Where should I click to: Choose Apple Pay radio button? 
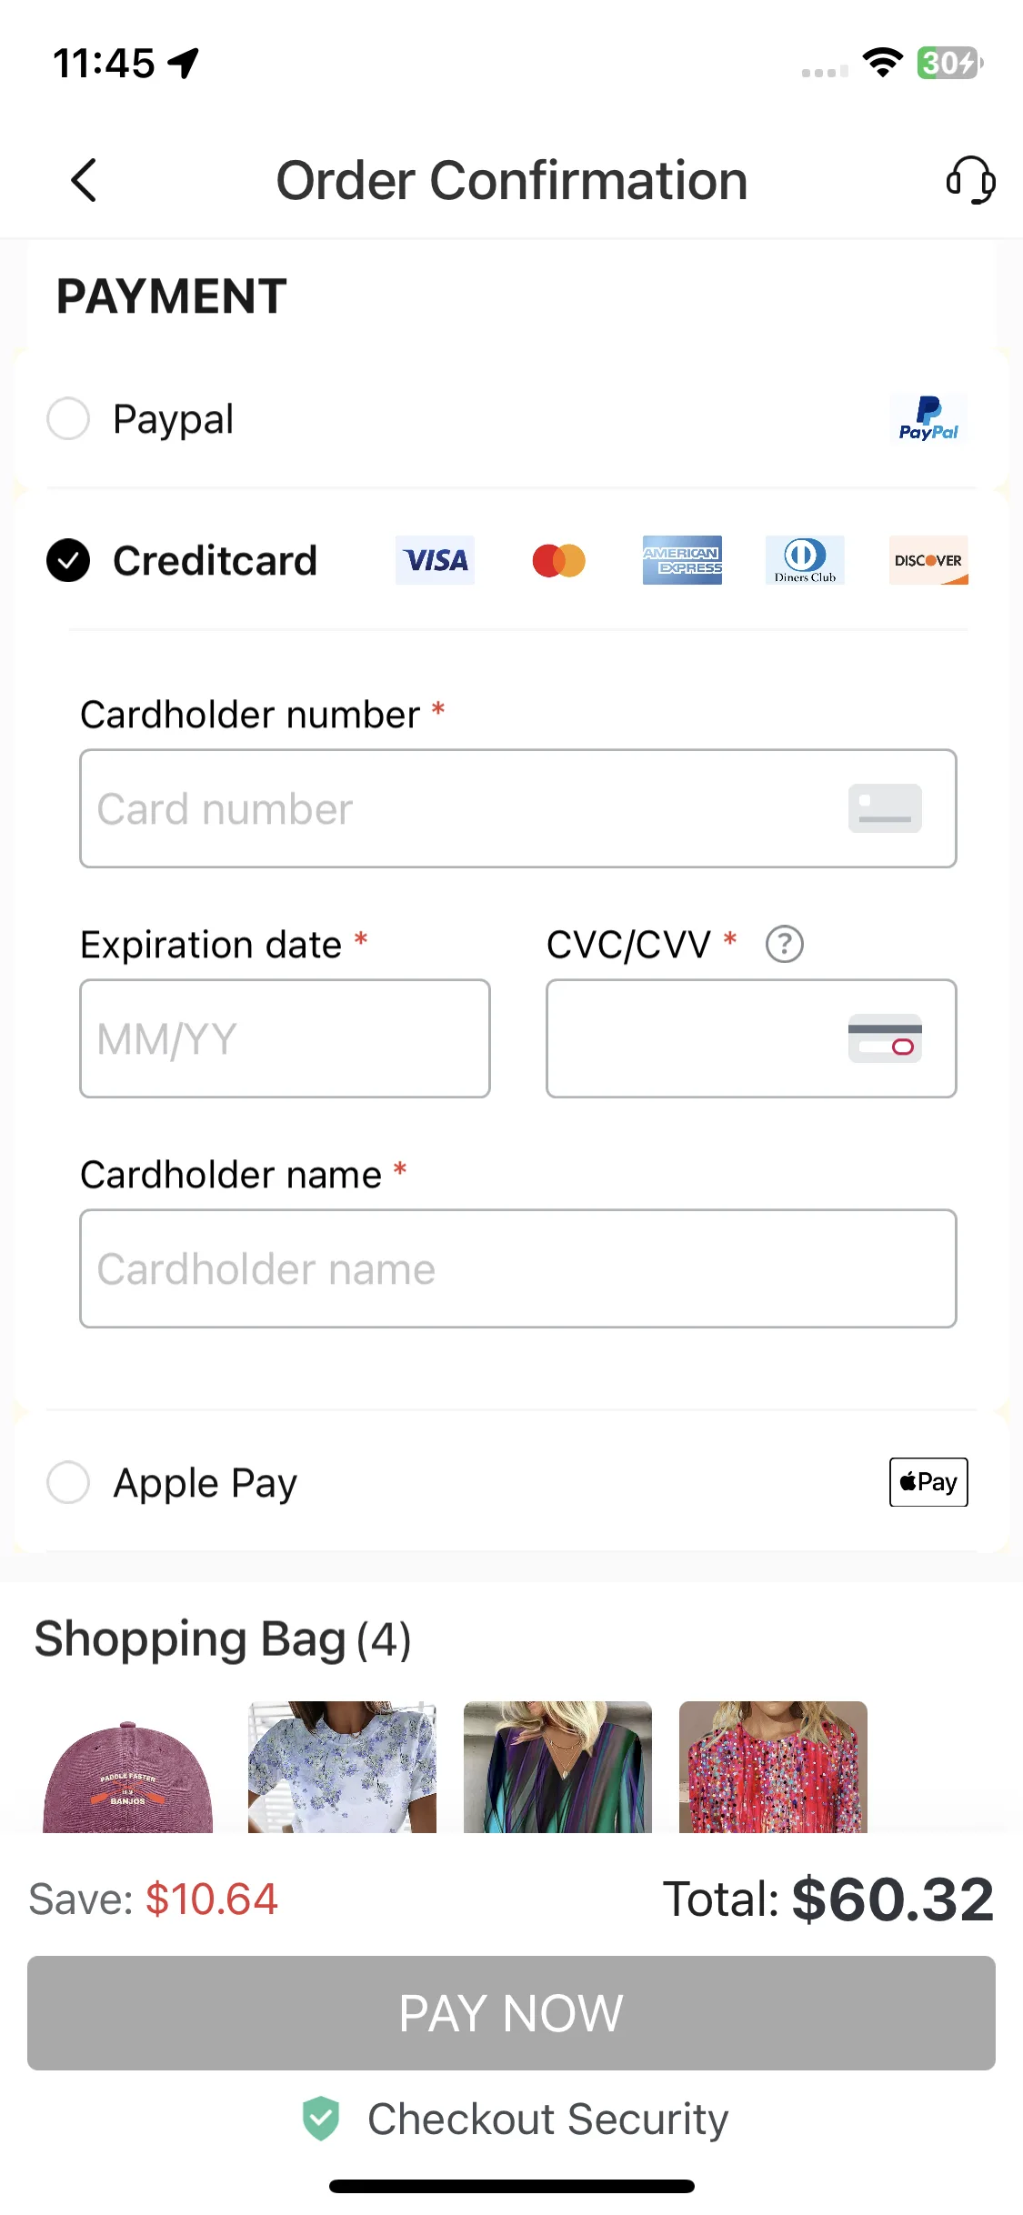(68, 1482)
